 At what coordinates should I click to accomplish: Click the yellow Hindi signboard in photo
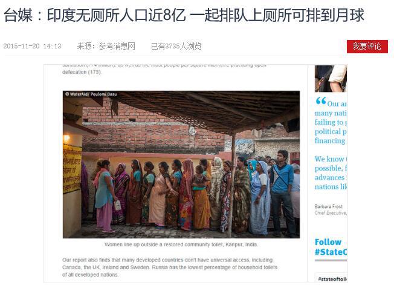72,169
